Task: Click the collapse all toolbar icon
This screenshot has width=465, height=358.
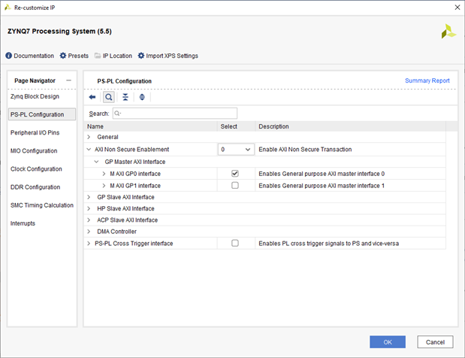Action: click(x=125, y=97)
